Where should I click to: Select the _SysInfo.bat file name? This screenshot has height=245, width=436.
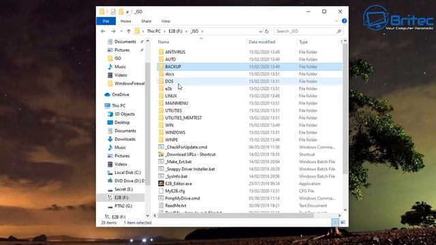(x=176, y=176)
